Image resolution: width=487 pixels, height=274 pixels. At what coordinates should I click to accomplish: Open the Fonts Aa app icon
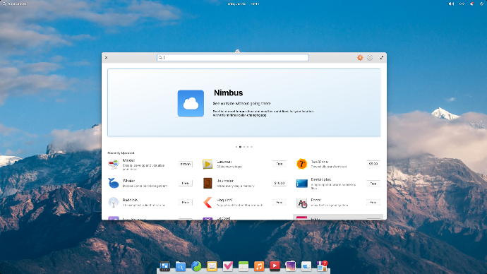pyautogui.click(x=301, y=203)
